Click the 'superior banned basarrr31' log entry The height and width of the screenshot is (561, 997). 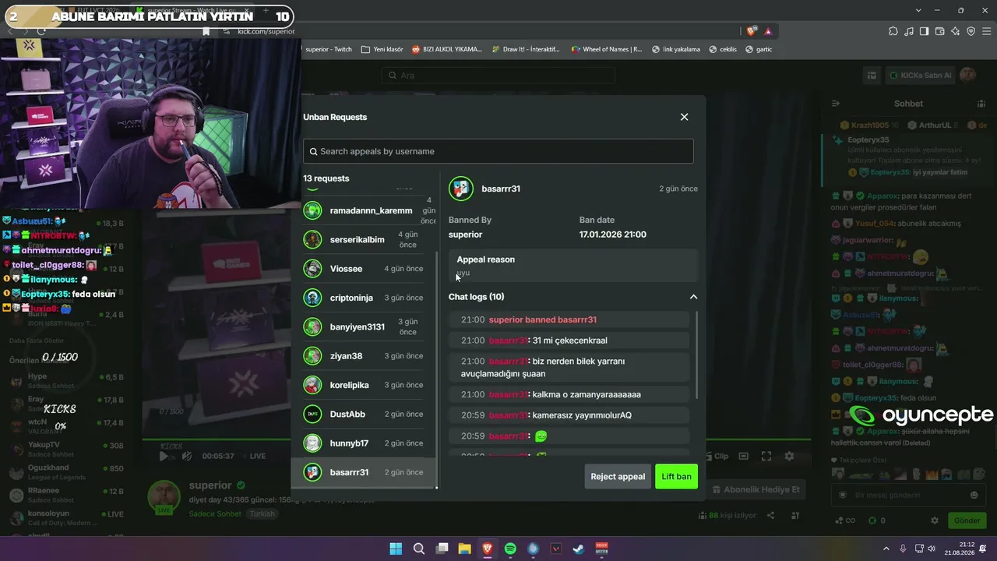(x=569, y=319)
